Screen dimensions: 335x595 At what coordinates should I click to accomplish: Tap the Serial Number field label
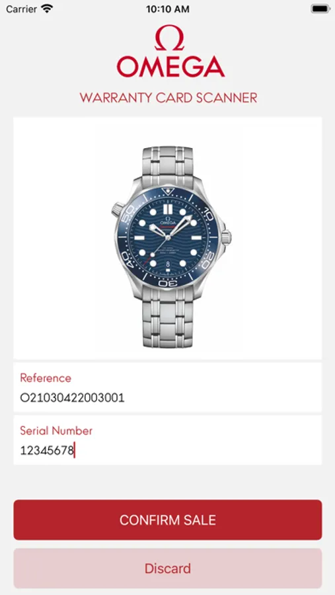[x=56, y=430]
